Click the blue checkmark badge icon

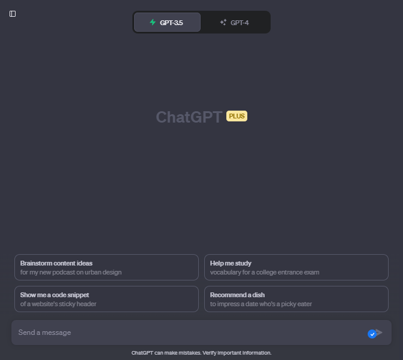(x=372, y=334)
